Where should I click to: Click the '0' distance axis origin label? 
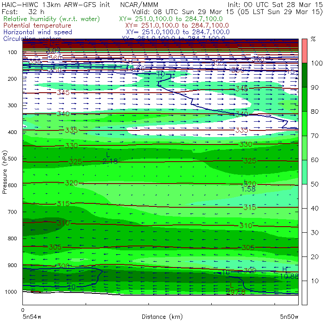click(23, 310)
